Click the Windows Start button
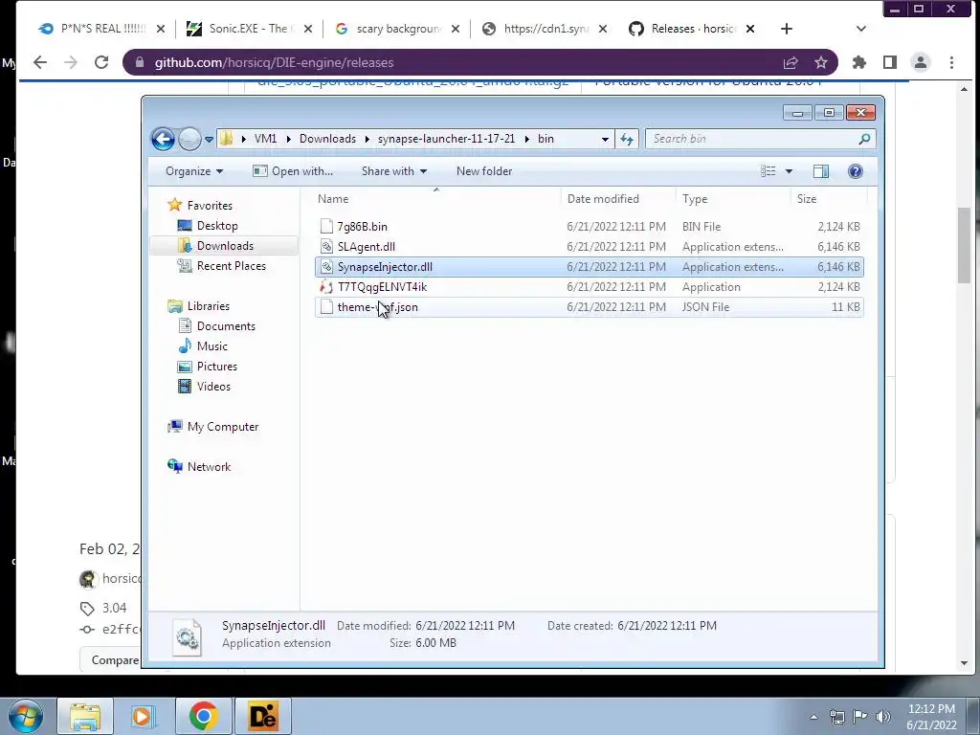The image size is (980, 735). pos(26,716)
